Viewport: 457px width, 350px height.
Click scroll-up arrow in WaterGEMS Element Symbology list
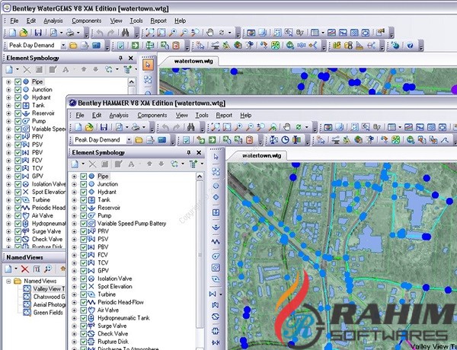pyautogui.click(x=132, y=82)
